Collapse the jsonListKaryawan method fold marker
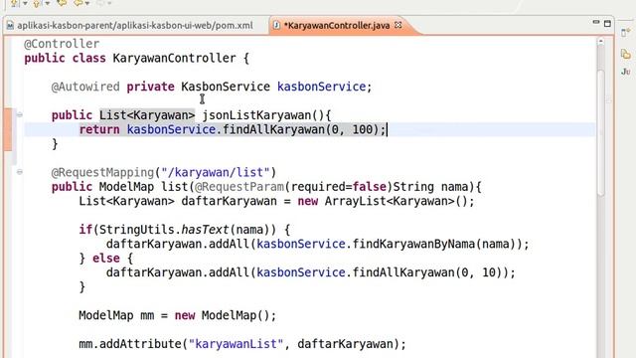Image resolution: width=636 pixels, height=358 pixels. coord(20,115)
